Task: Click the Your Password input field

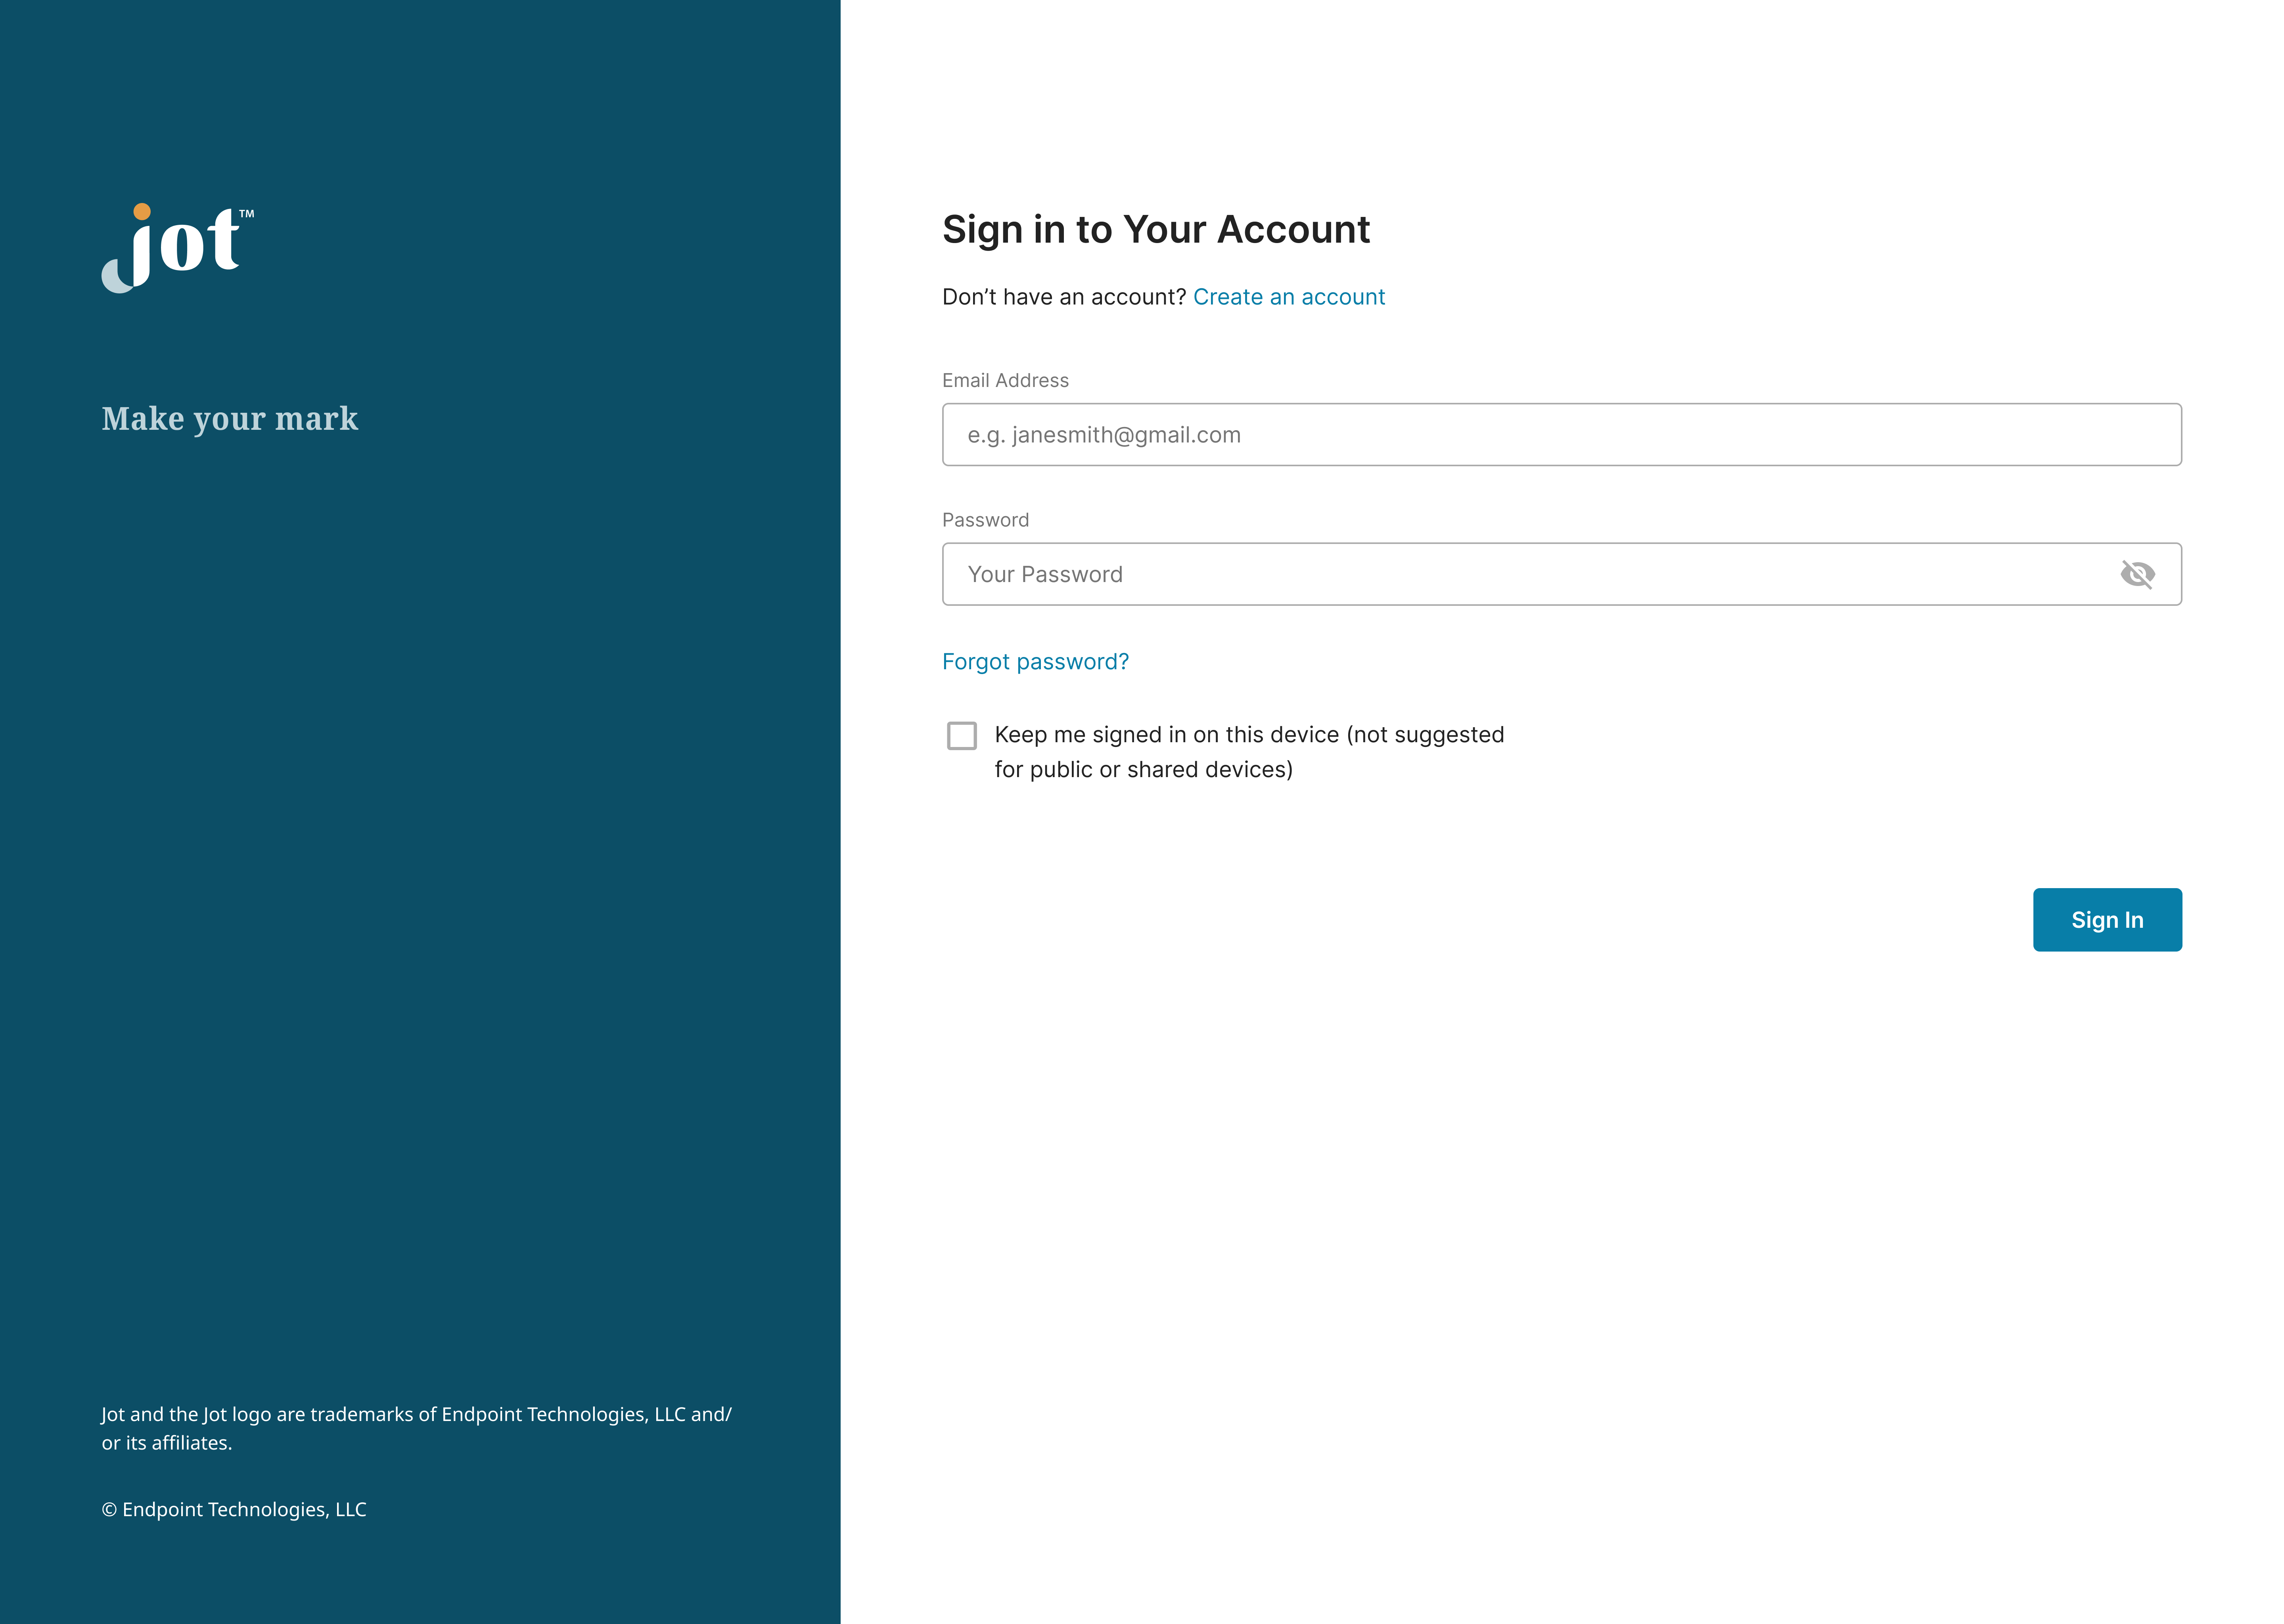Action: click(1561, 574)
